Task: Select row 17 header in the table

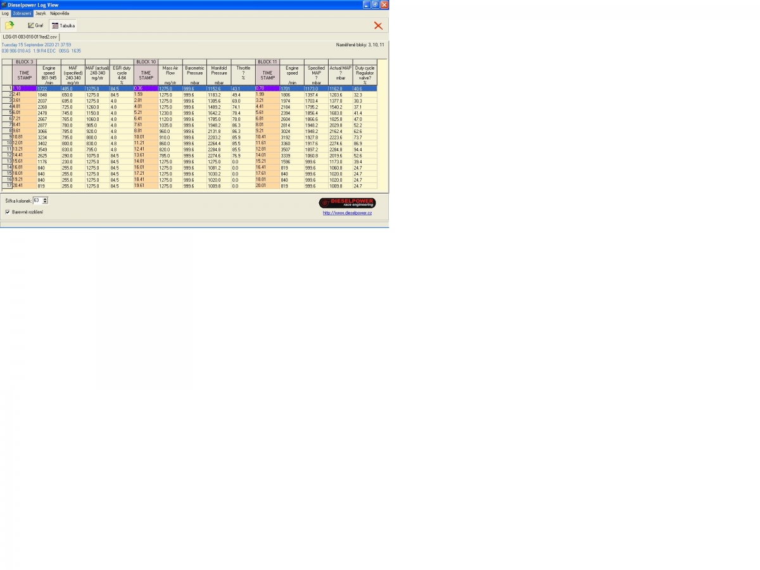Action: coord(6,186)
